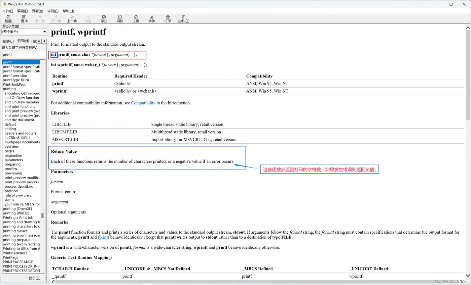
Task: Select 'PrintHookProc' in the index list
Action: click(x=14, y=84)
